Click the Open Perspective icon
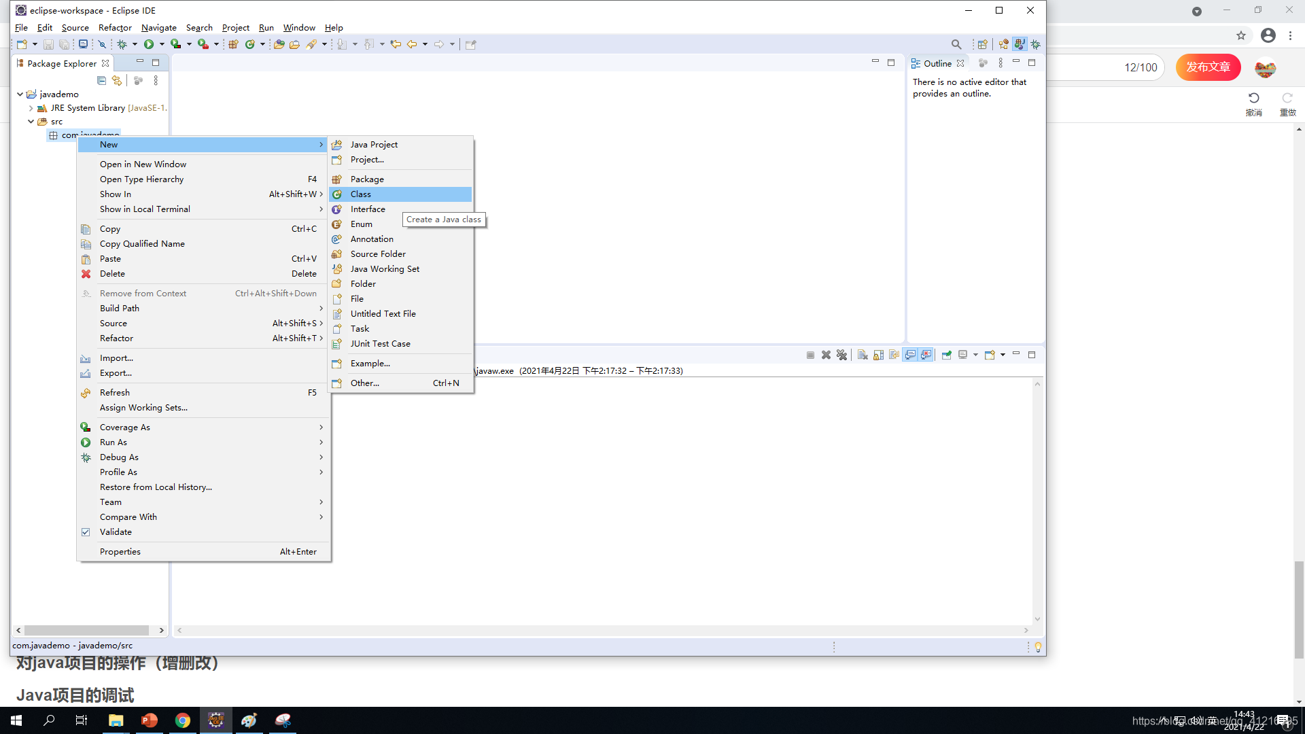 point(982,44)
